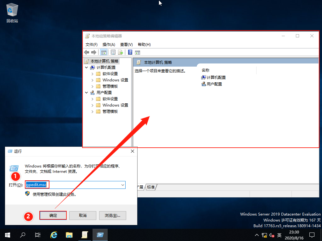Expand 管理模板 under 计算机配置
Screen dimensions: 322x241
click(x=93, y=86)
